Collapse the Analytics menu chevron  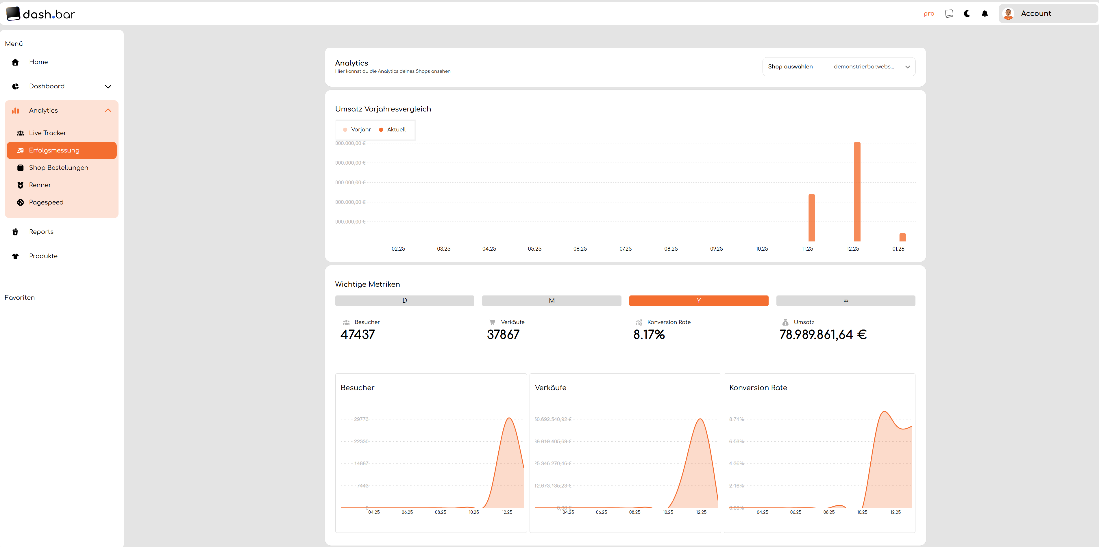(x=108, y=110)
